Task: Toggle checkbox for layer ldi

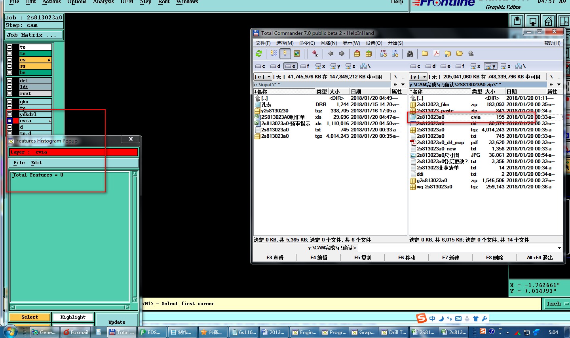Action: point(9,87)
